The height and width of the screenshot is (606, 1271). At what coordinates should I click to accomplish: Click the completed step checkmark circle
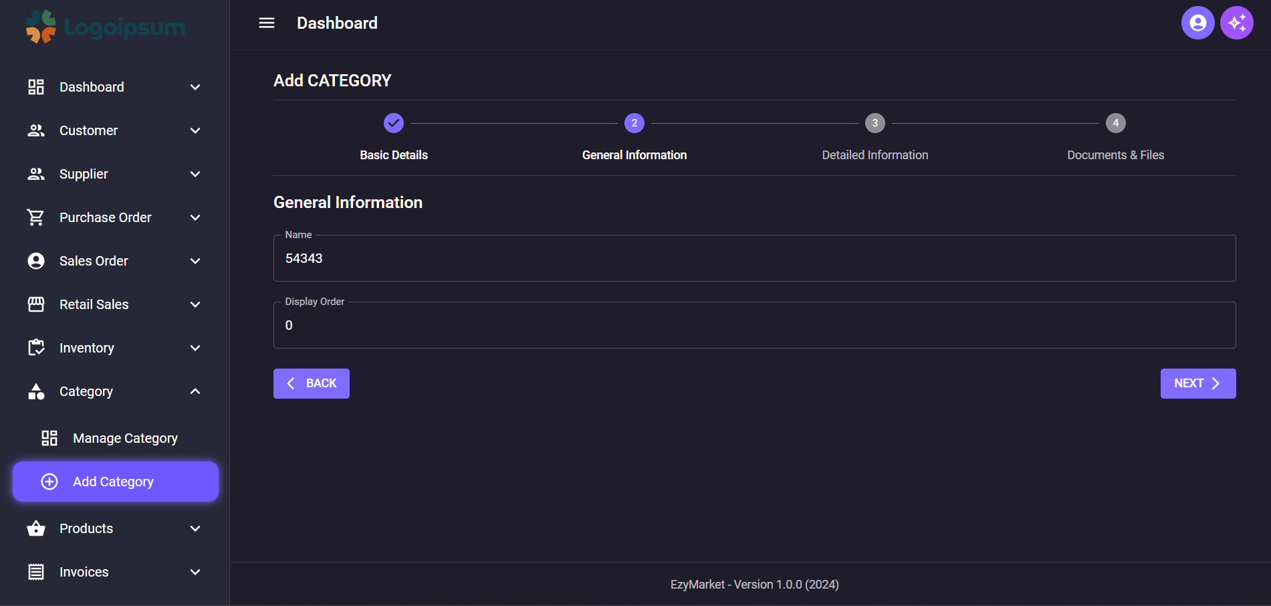pyautogui.click(x=394, y=123)
